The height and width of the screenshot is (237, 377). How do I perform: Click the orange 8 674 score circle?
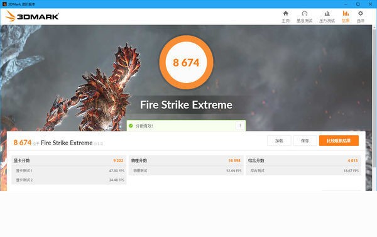(187, 63)
